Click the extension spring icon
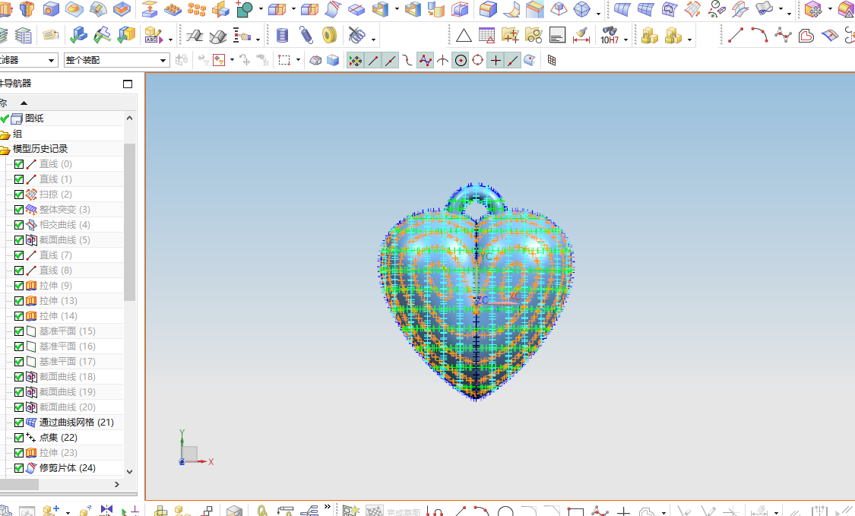Viewport: 855px width, 516px height. click(306, 36)
